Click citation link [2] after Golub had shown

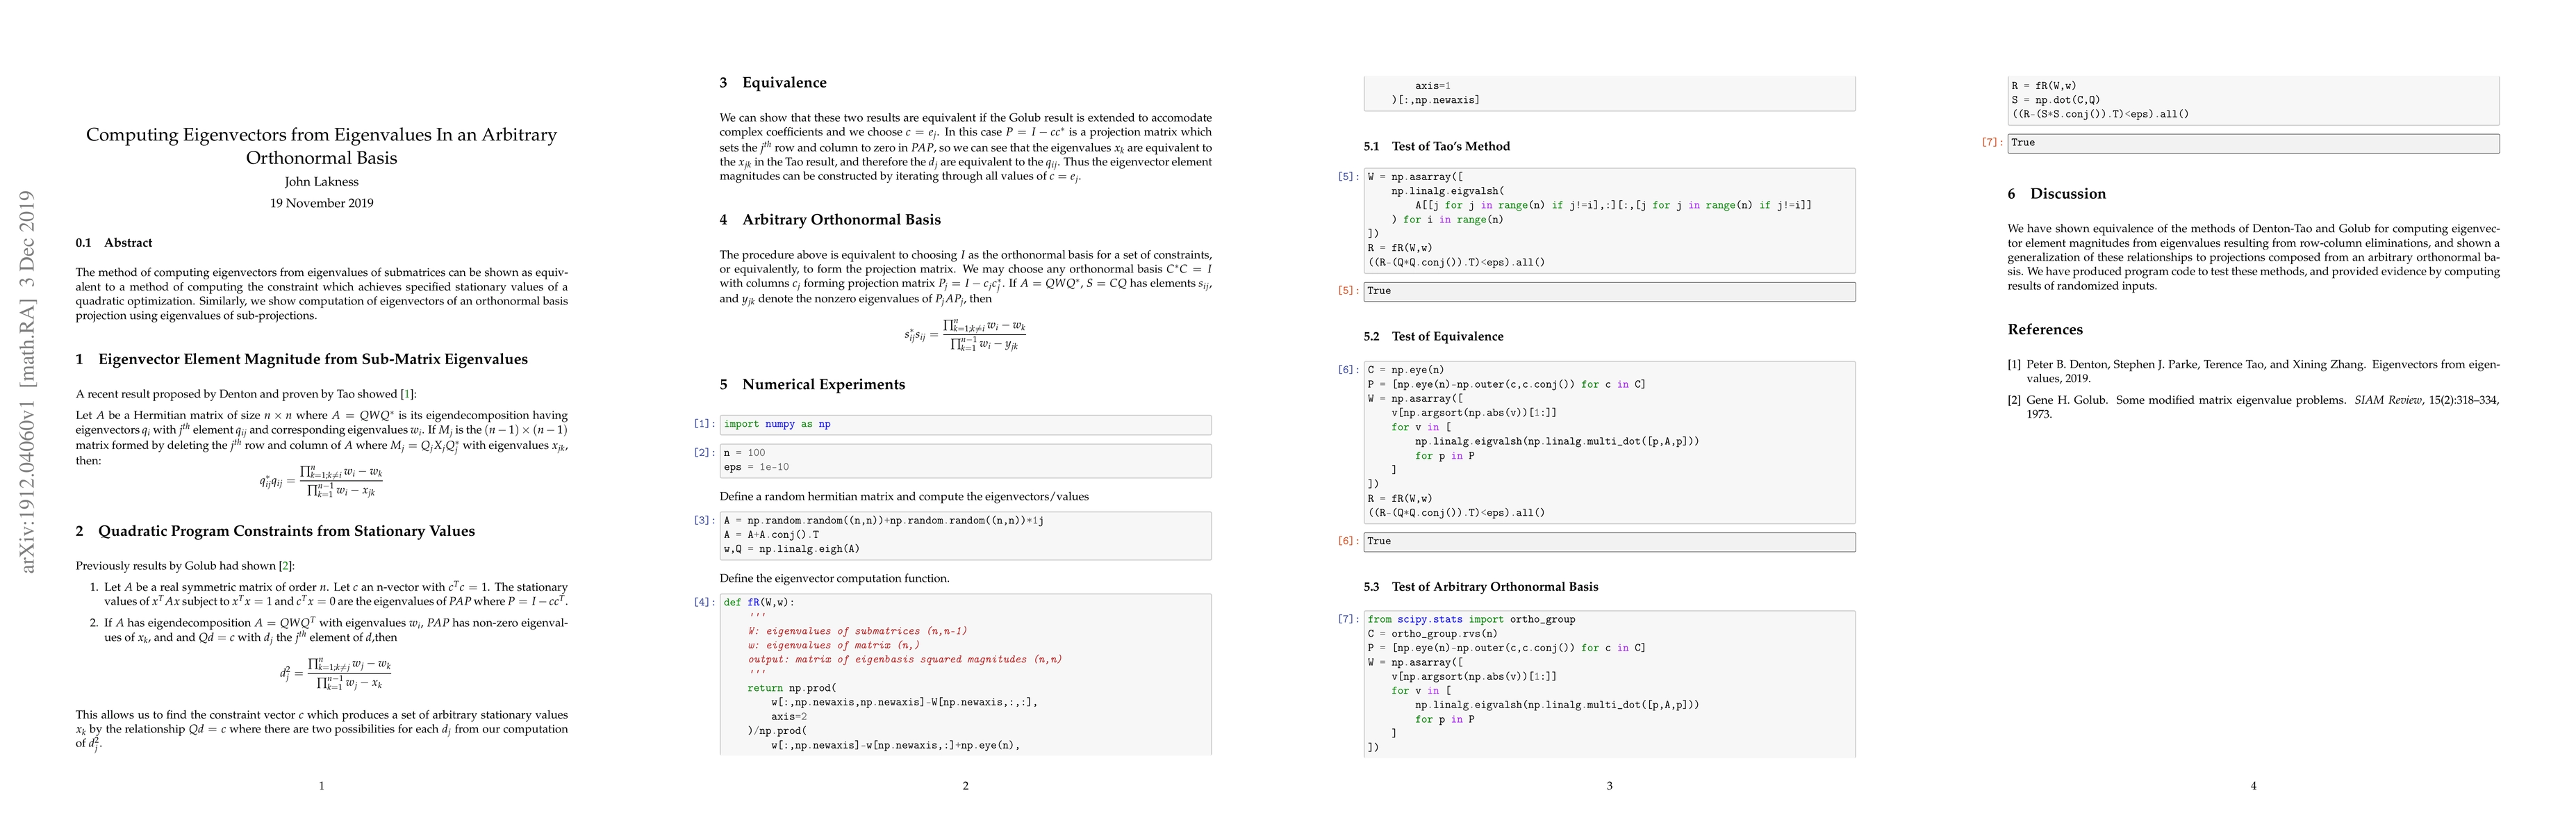(x=285, y=566)
